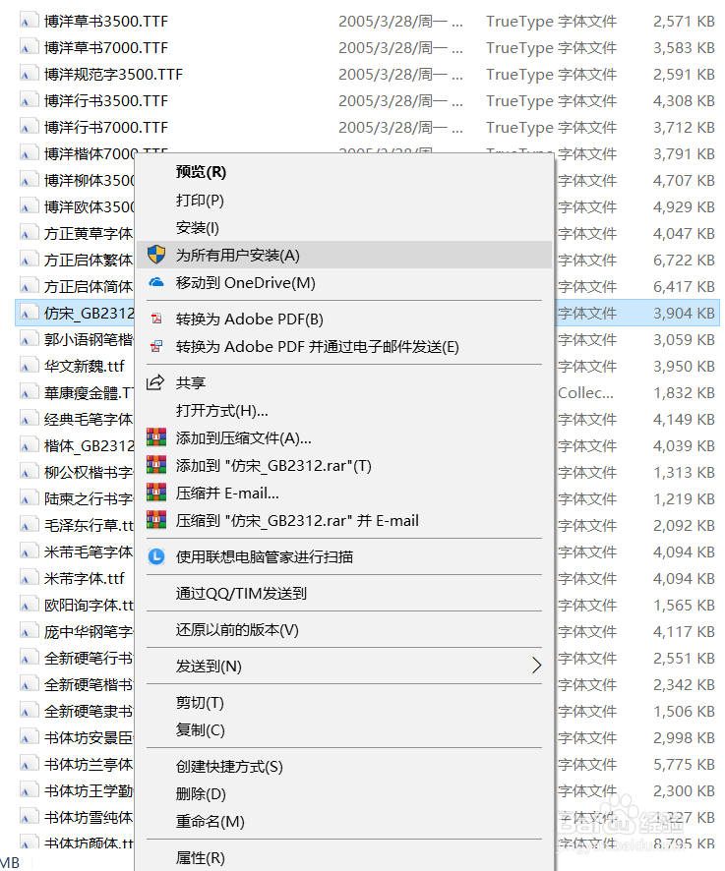Click the PDF icon beside 转换为 Adobe PDF(B)

click(156, 319)
